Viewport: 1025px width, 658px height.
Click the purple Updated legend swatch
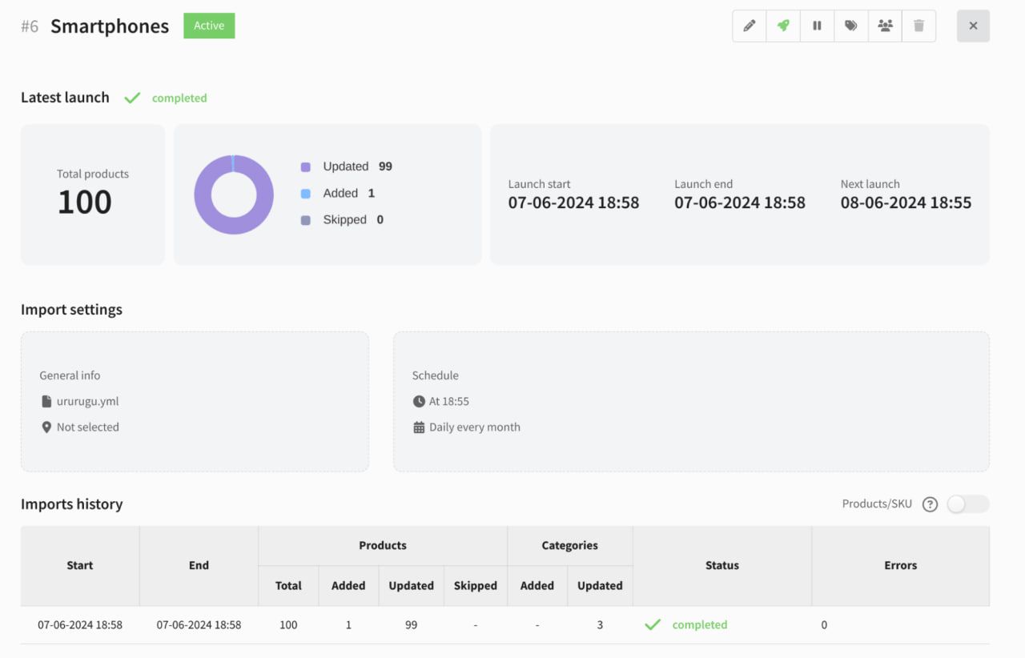(x=305, y=167)
